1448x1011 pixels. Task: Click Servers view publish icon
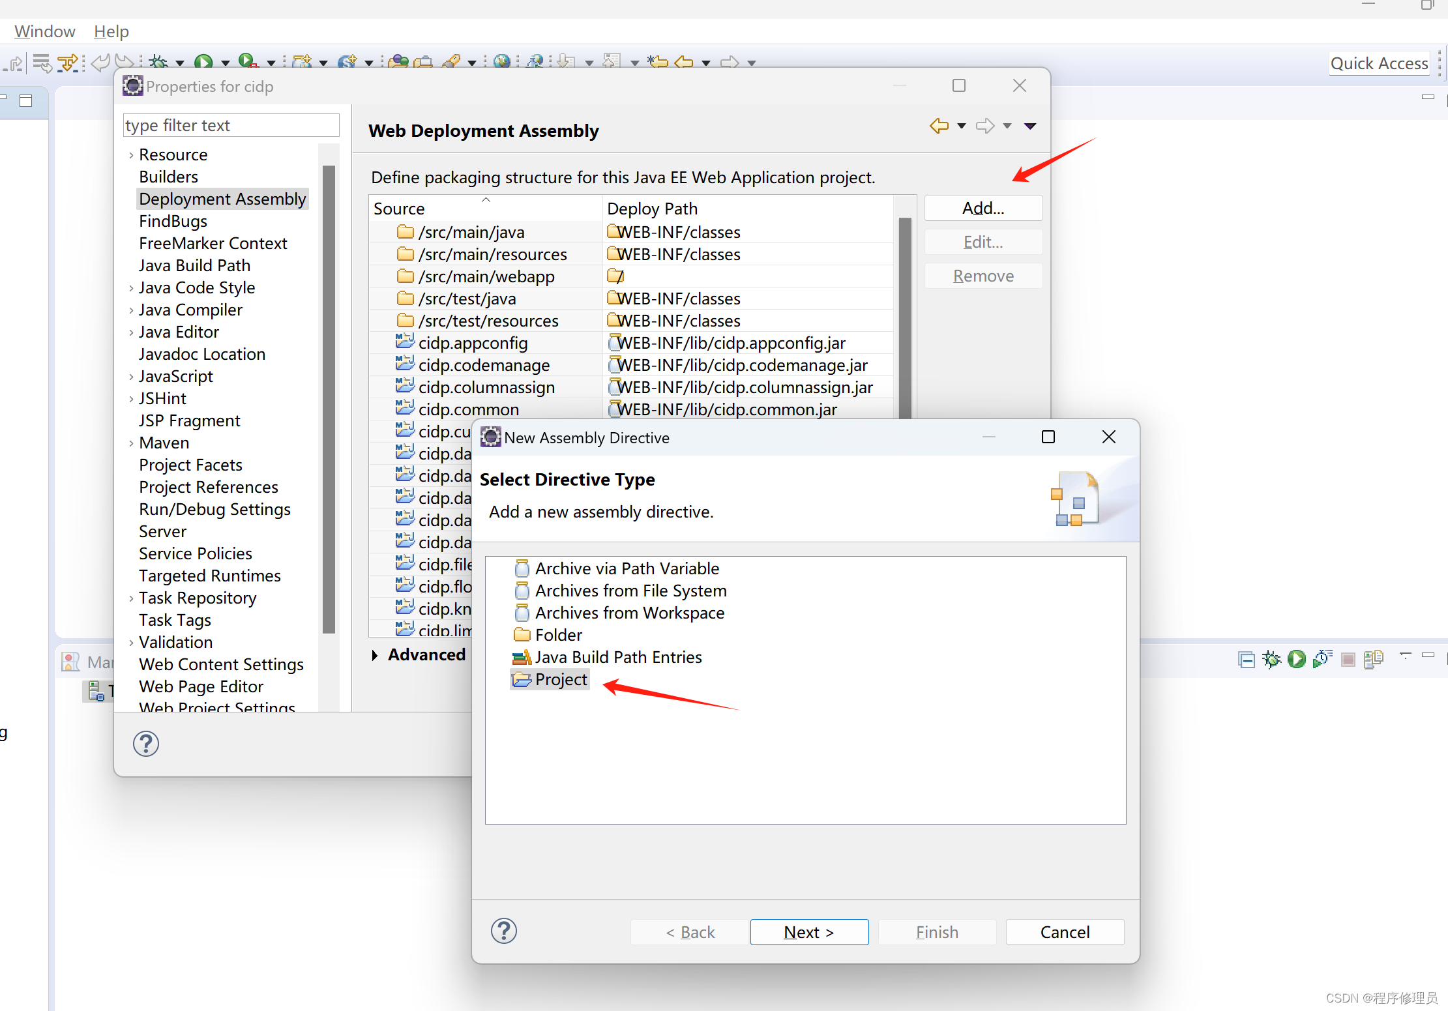point(1374,659)
